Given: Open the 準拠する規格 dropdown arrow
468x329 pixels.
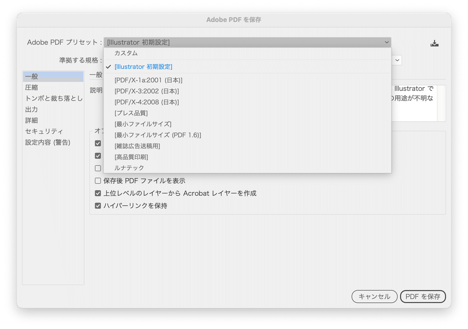Looking at the screenshot, I should click(x=397, y=60).
